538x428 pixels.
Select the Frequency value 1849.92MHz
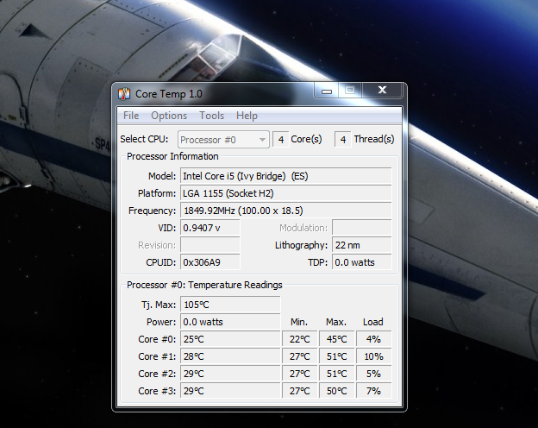coord(286,211)
